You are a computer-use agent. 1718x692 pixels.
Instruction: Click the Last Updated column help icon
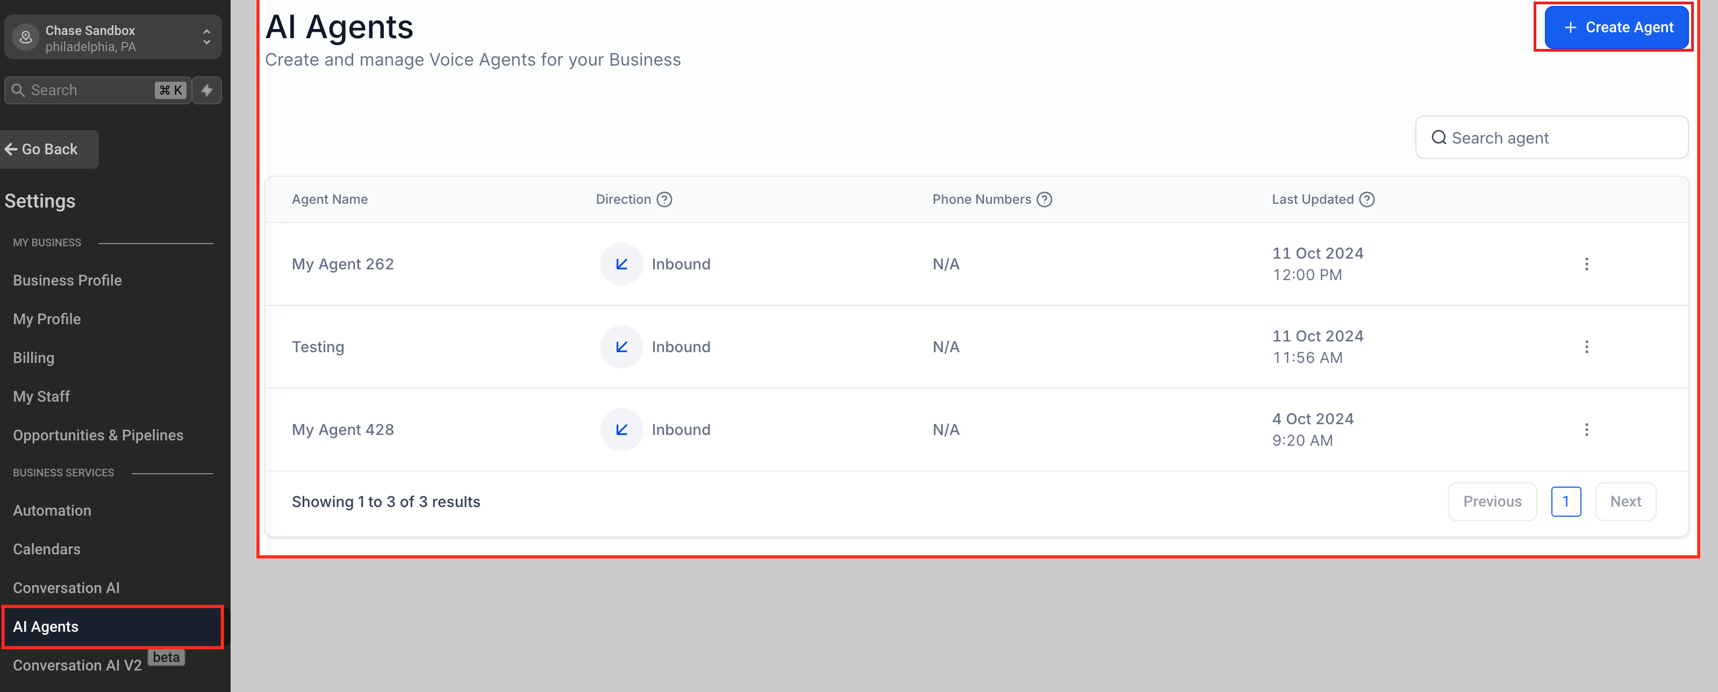(x=1366, y=199)
